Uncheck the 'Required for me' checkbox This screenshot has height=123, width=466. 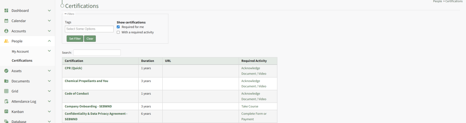118,27
